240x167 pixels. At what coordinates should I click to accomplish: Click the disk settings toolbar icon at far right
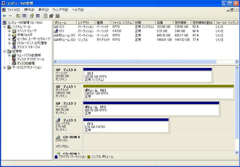click(x=57, y=16)
